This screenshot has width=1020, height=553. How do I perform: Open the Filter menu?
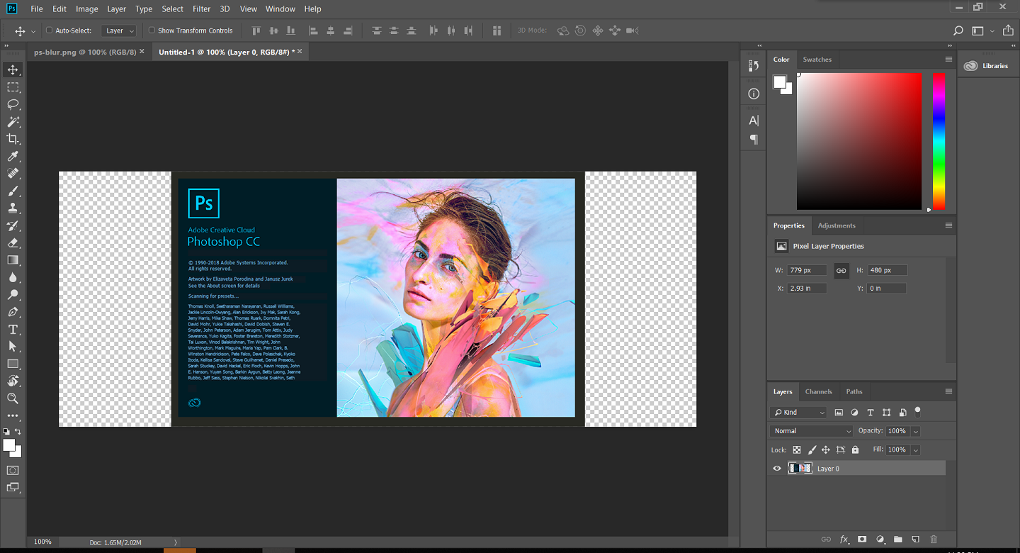202,9
